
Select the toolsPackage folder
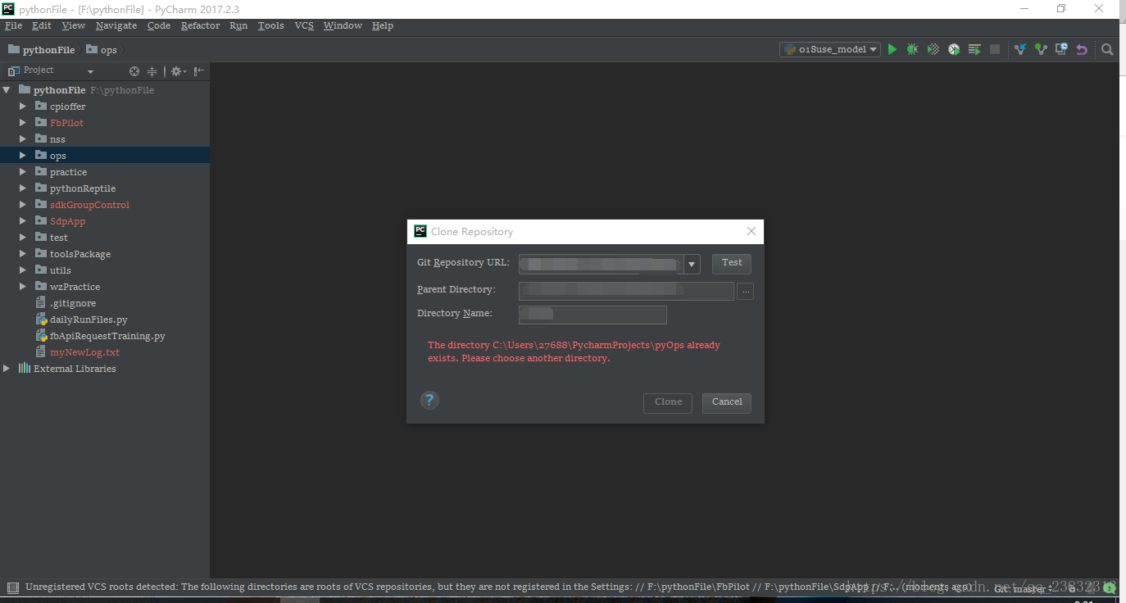coord(80,254)
